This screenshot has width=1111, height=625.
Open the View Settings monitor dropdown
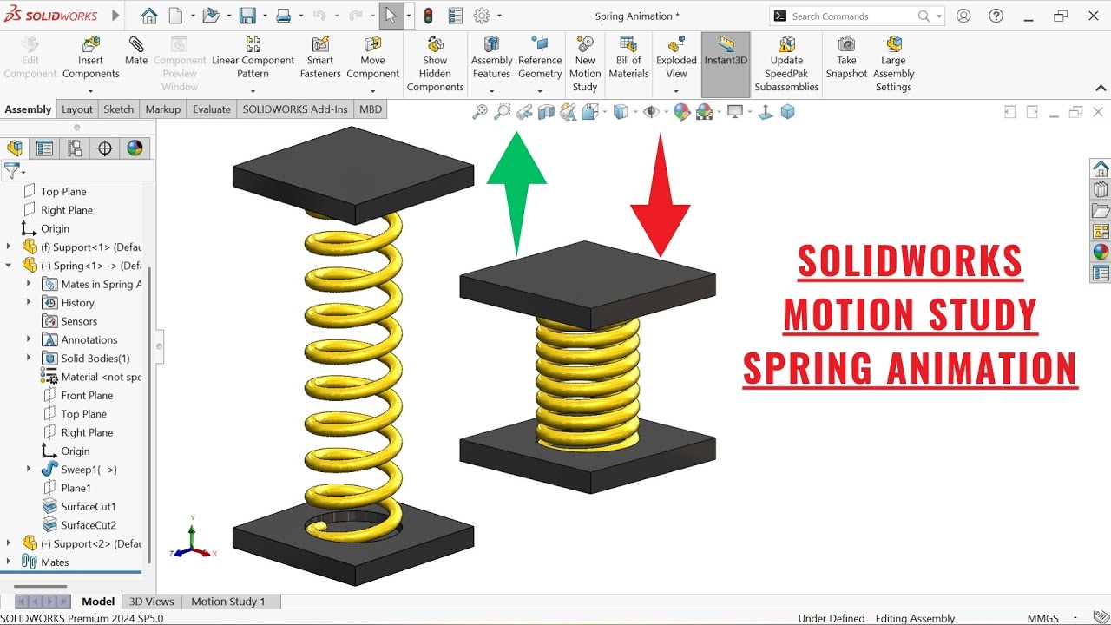pos(750,112)
